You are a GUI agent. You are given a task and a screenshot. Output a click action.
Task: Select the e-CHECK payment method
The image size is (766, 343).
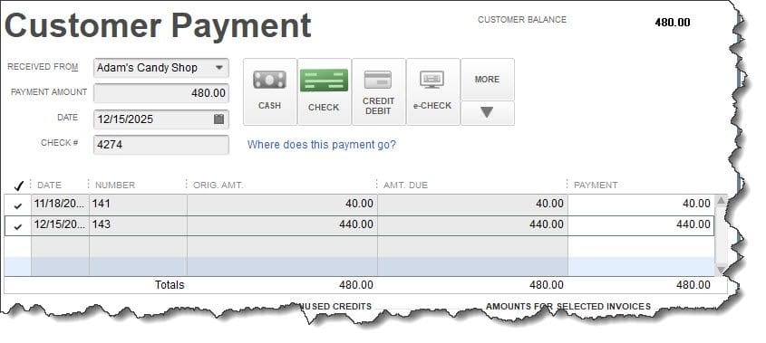click(432, 91)
